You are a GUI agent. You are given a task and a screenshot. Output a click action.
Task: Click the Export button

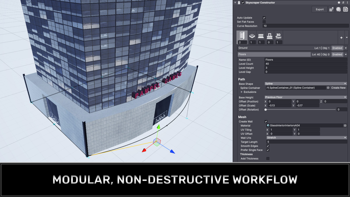pos(319,9)
